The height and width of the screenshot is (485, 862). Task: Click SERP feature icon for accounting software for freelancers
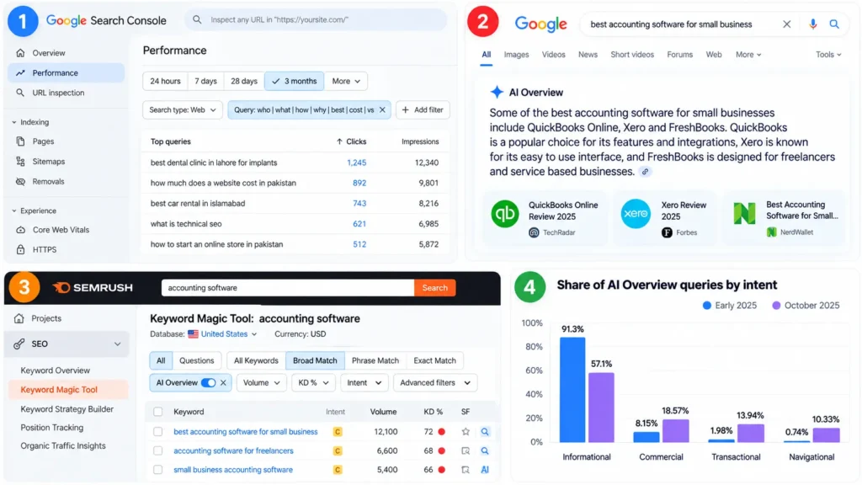tap(466, 451)
